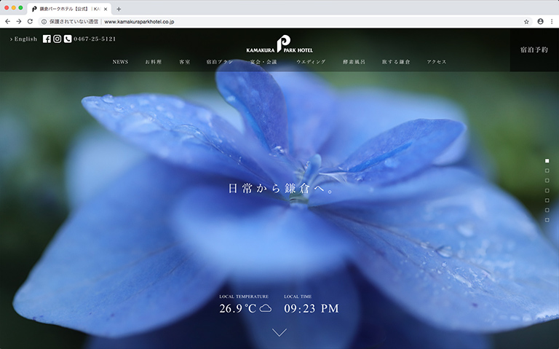Open the 旅する鎌倉 menu item
Viewport: 559px width, 349px height.
click(x=396, y=62)
